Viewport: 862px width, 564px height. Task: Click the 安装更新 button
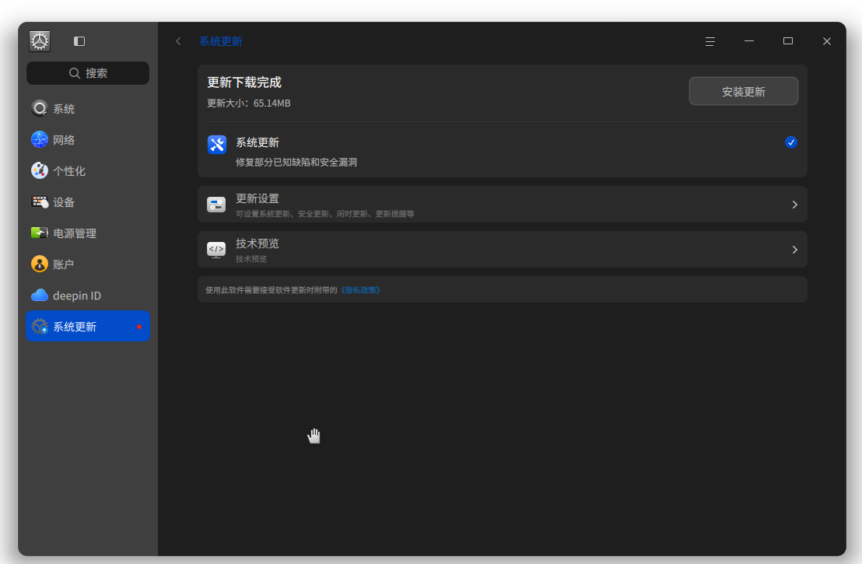click(743, 91)
